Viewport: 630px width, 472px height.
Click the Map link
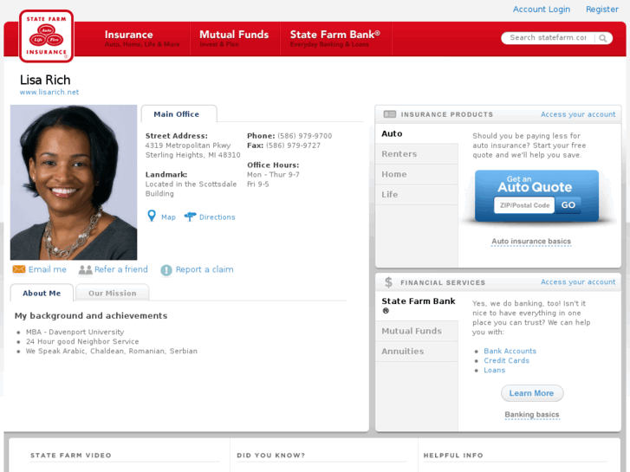[168, 217]
